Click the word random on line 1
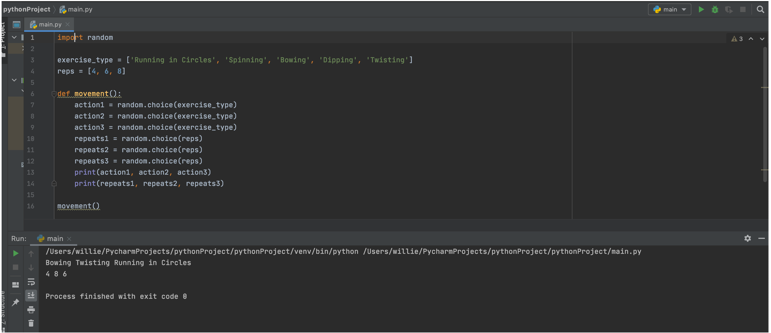Screen dimensions: 771x333 (x=100, y=38)
